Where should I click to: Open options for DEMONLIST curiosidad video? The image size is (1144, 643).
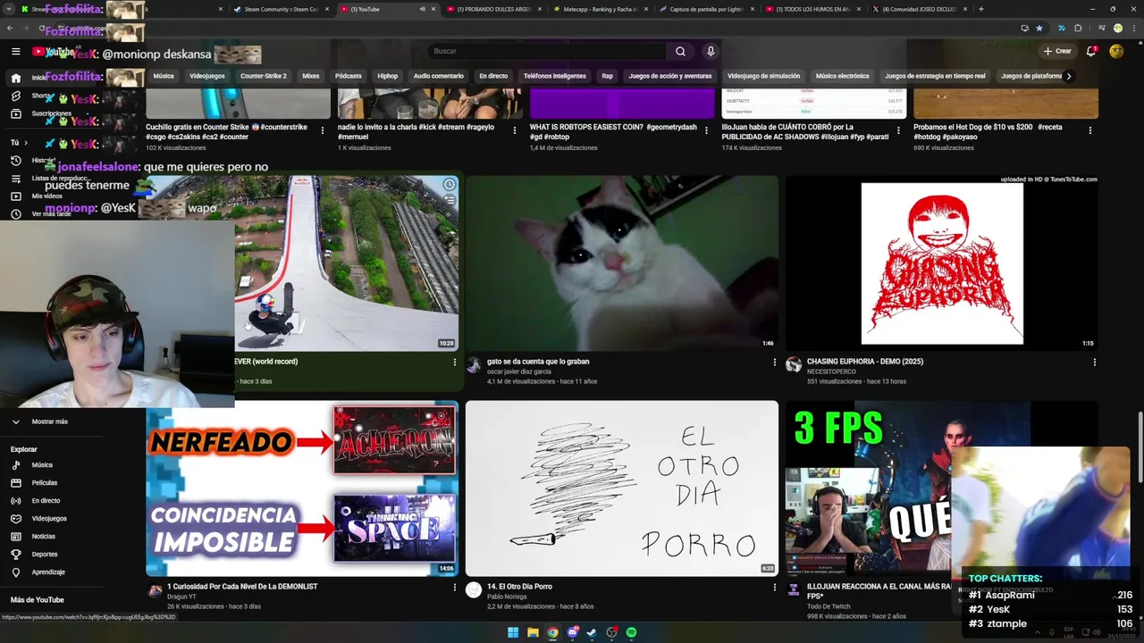[x=455, y=587]
